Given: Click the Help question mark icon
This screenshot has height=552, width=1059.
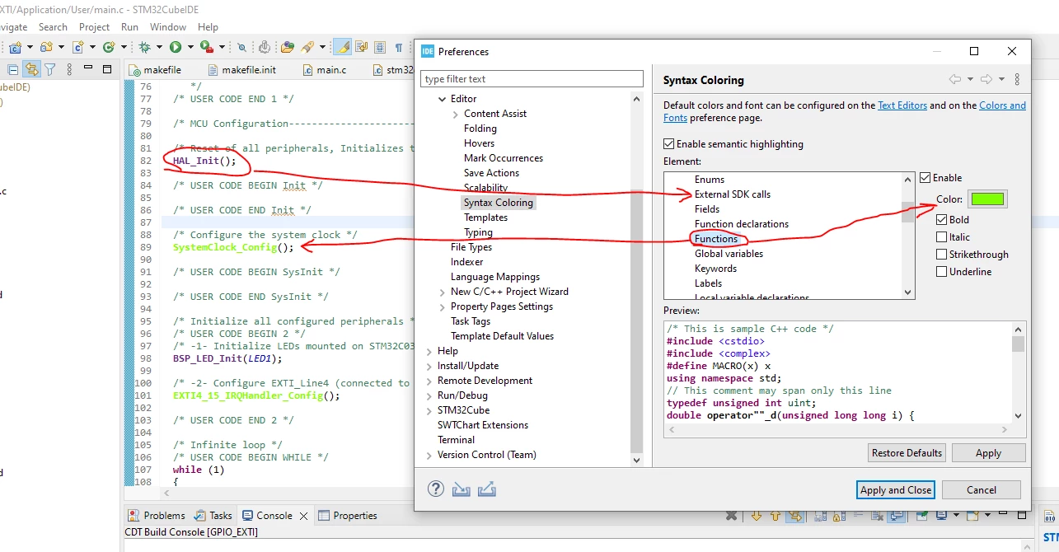Looking at the screenshot, I should click(436, 489).
